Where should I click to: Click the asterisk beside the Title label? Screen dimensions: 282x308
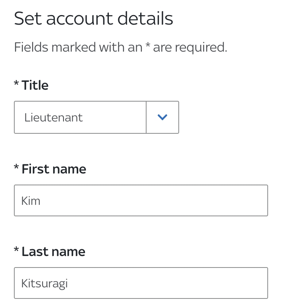pos(16,84)
